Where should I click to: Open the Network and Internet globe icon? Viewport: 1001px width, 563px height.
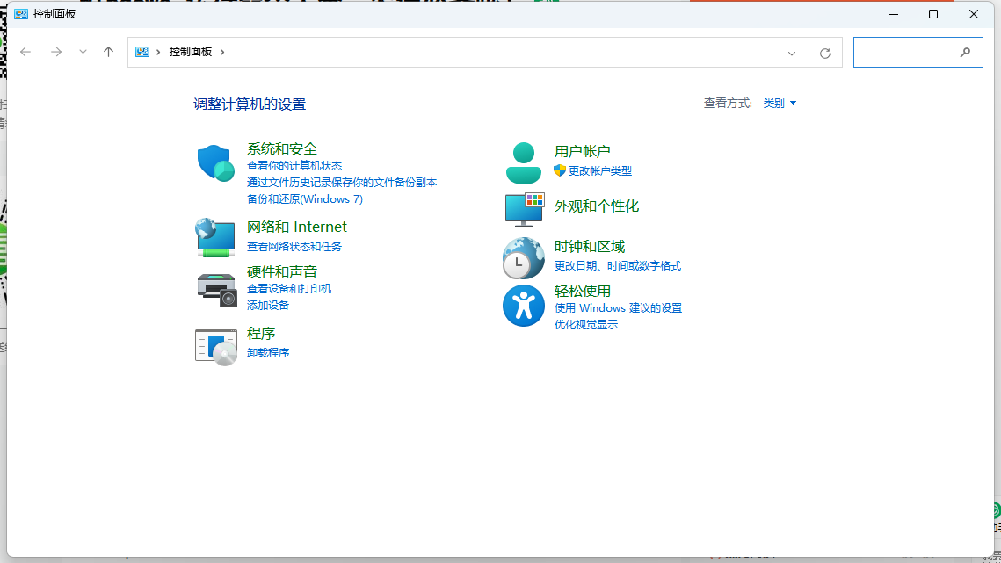[215, 237]
